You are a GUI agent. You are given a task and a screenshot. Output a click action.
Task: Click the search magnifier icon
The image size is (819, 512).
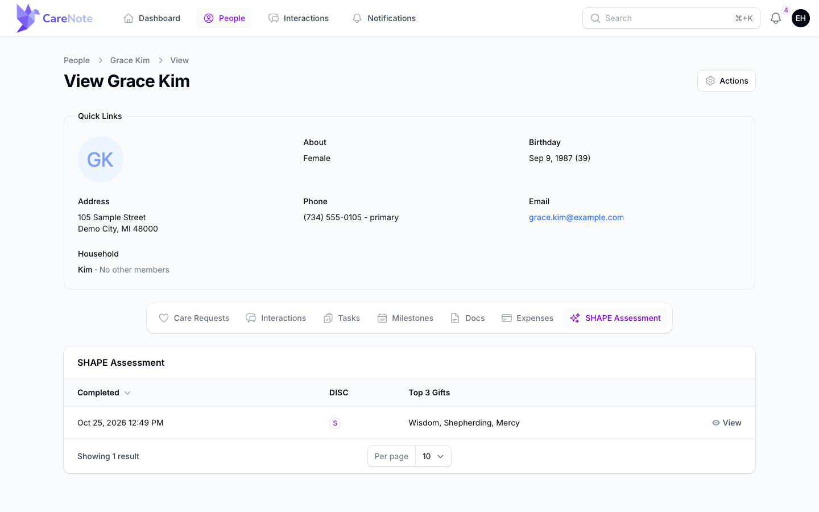(x=595, y=18)
